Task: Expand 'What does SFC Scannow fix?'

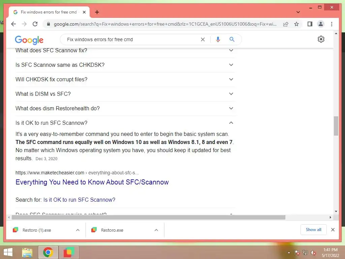Action: coord(125,51)
